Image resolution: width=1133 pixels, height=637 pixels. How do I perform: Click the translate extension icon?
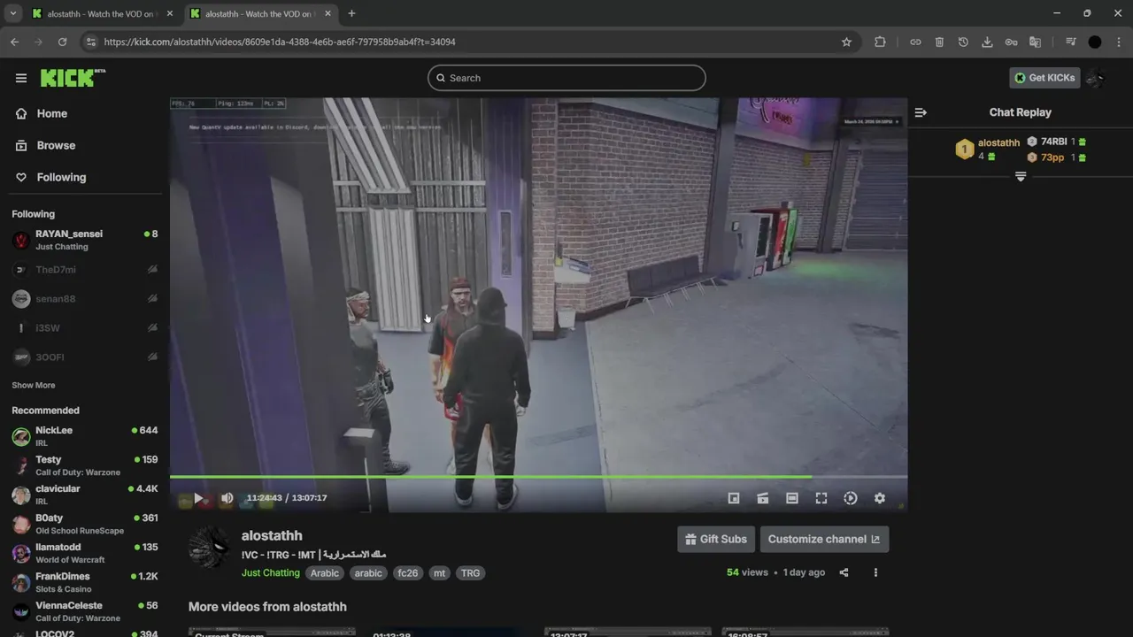point(1035,42)
